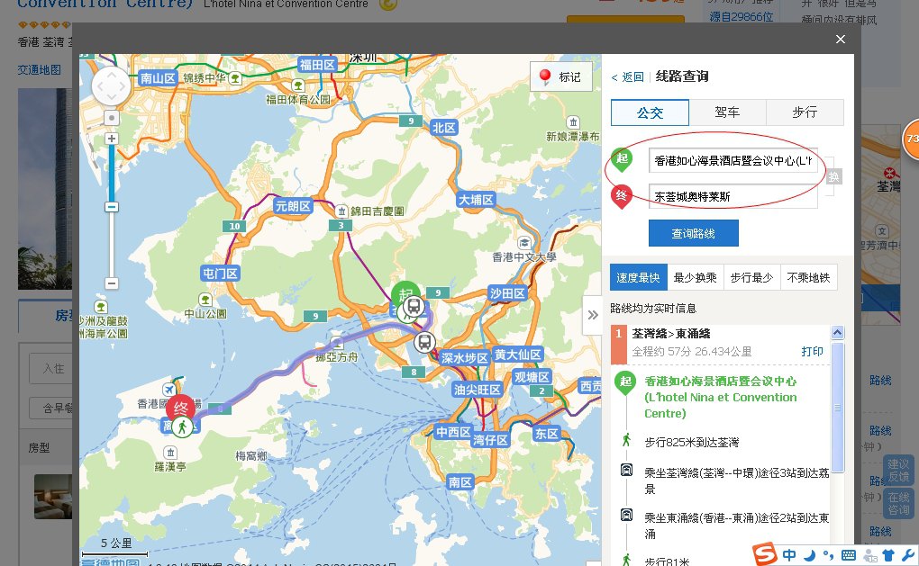
Task: Select the 不乘地铁 route preference
Action: pyautogui.click(x=809, y=278)
